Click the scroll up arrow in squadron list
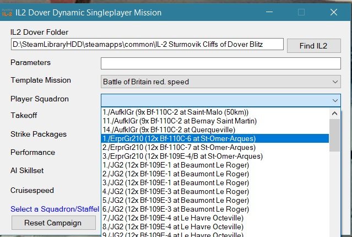352x237 pixels. point(334,114)
